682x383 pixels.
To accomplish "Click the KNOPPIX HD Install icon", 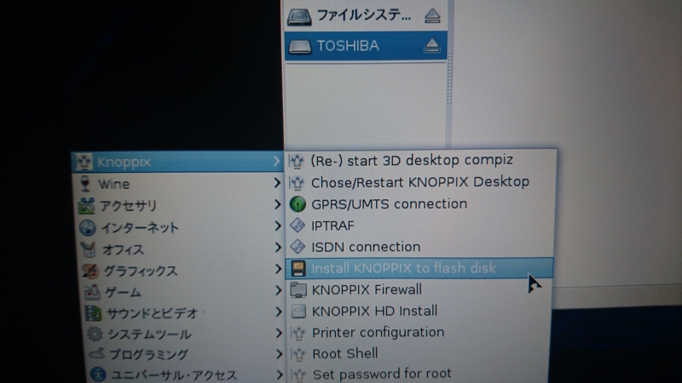I will (298, 311).
